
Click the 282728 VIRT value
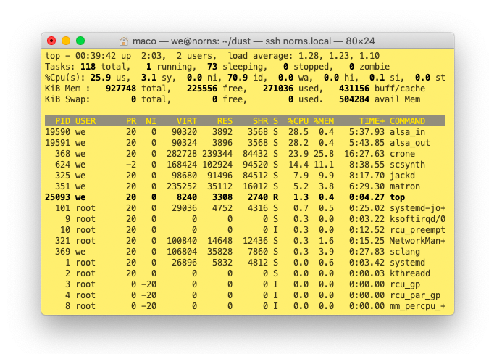(x=182, y=154)
